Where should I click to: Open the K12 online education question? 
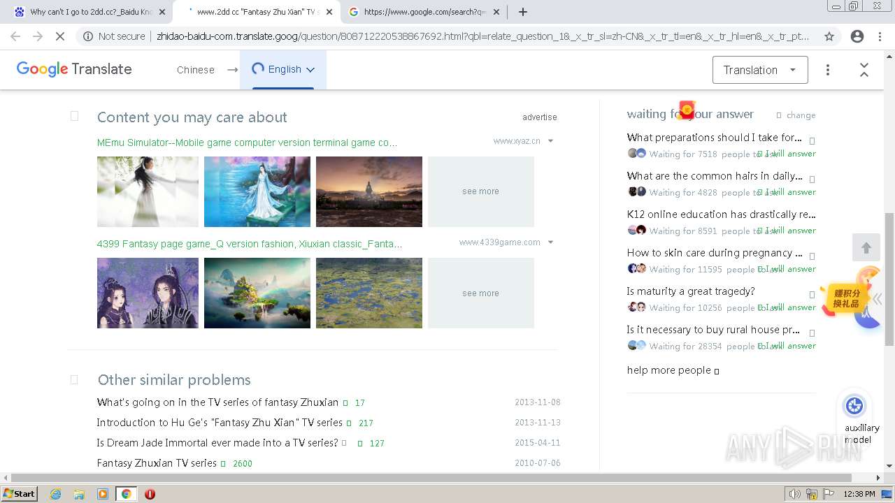[721, 214]
